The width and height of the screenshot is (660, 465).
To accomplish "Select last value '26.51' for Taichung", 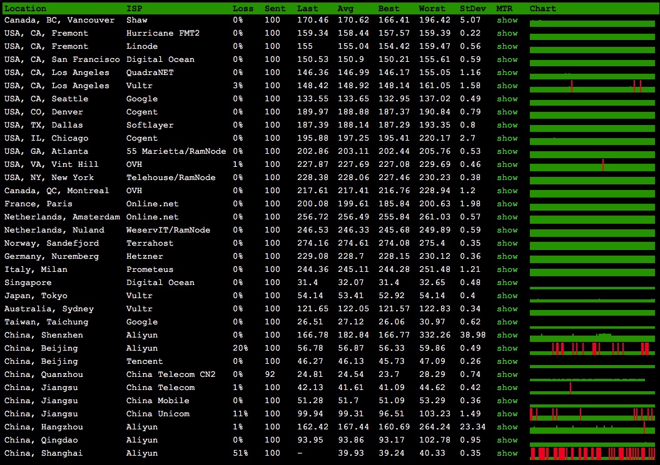I will tap(310, 322).
